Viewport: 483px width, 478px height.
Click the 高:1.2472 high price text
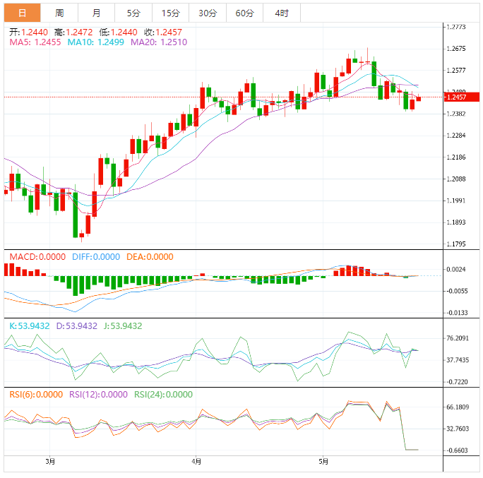[73, 32]
